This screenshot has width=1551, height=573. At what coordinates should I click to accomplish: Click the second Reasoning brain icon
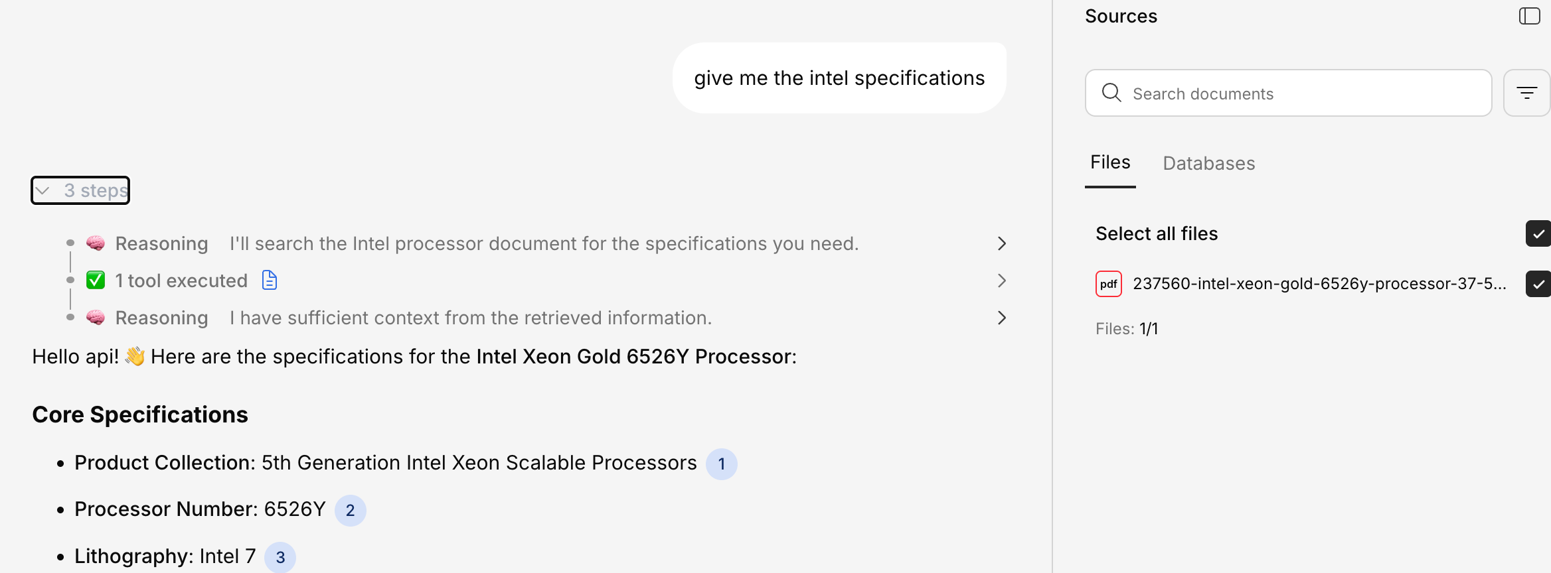[x=96, y=318]
